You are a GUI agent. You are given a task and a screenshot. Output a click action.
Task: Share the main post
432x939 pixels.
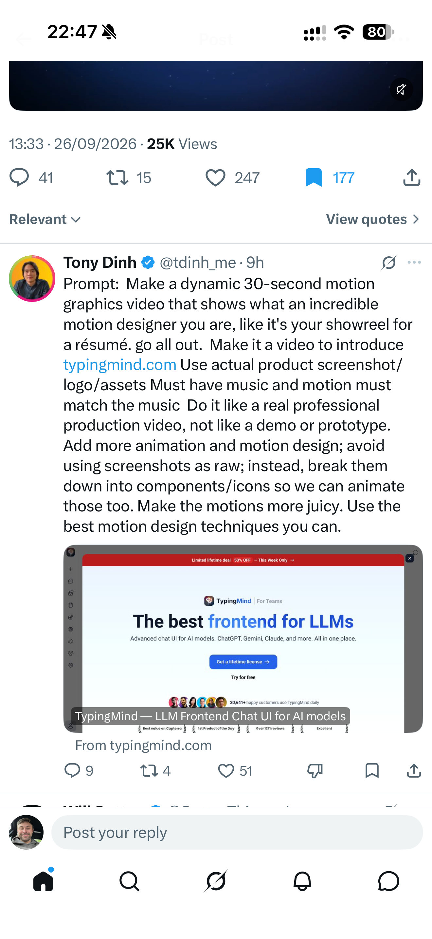coord(412,177)
